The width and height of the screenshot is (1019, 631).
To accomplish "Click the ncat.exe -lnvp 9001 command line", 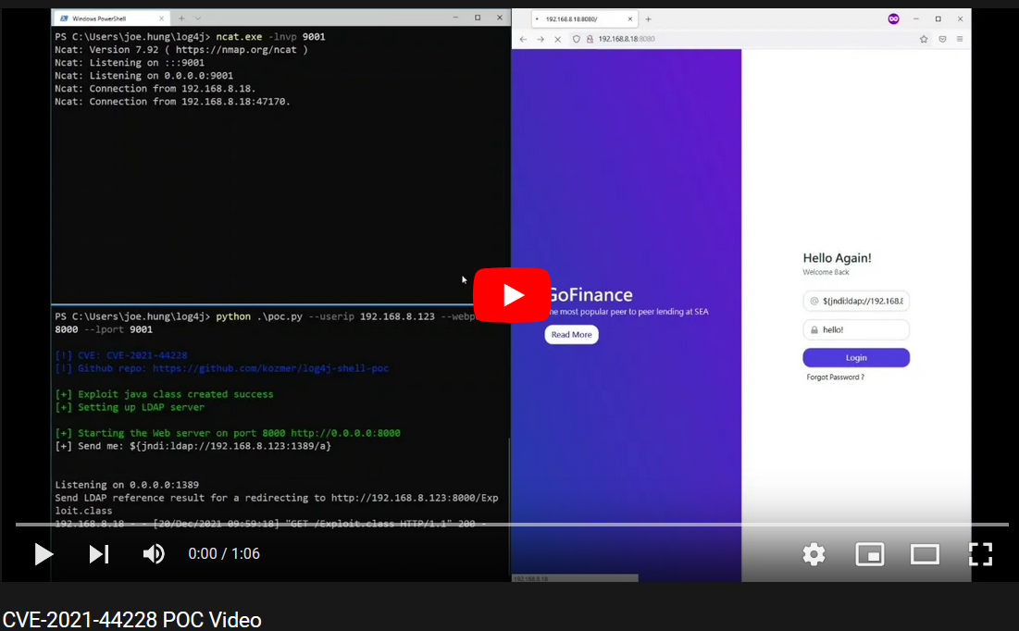I will coord(191,37).
